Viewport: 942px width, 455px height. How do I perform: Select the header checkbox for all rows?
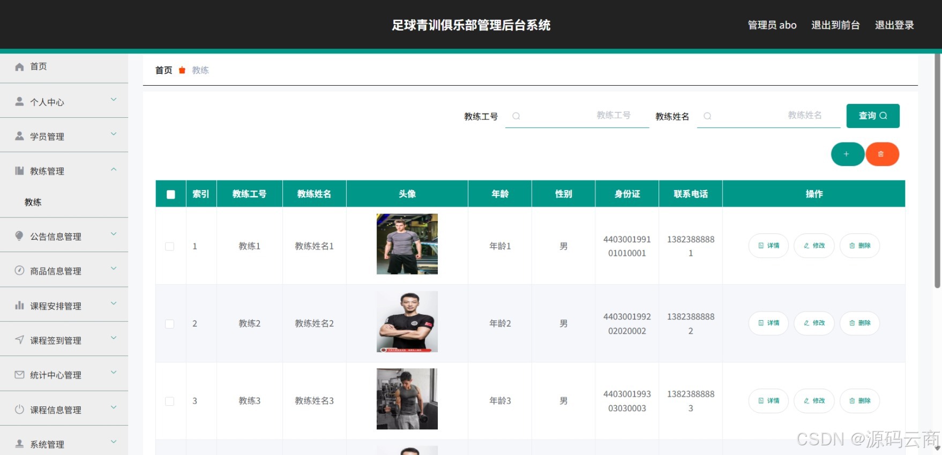click(x=171, y=194)
